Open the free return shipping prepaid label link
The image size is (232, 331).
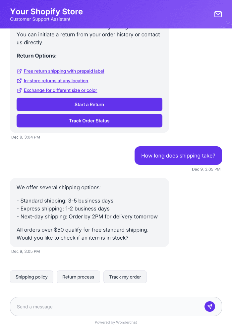tap(64, 71)
